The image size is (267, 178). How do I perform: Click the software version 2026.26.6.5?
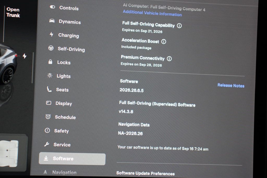(131, 90)
